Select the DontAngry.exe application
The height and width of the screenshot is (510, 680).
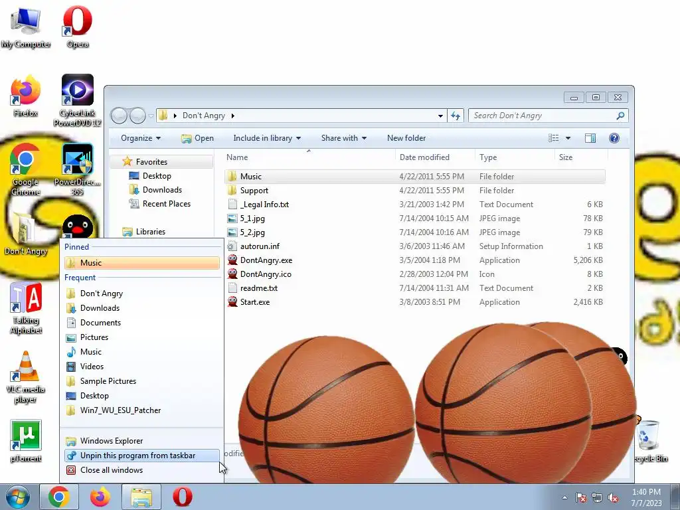point(414,260)
